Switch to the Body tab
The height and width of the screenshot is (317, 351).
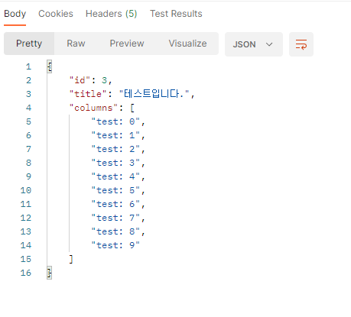pyautogui.click(x=15, y=14)
